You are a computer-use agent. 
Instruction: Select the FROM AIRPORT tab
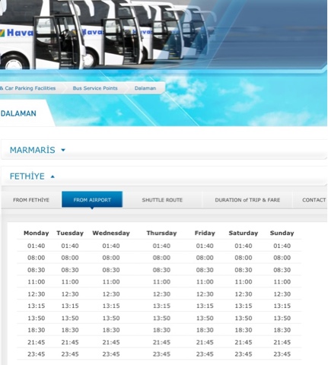pyautogui.click(x=92, y=200)
